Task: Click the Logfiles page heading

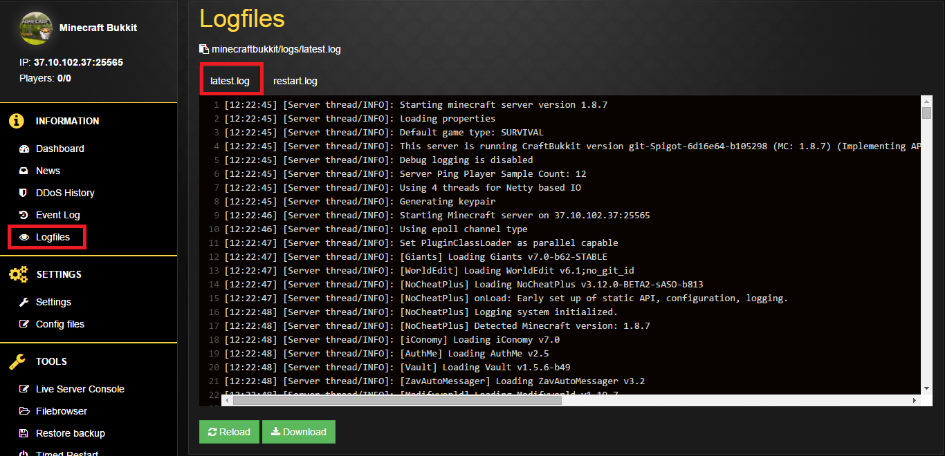Action: [x=242, y=19]
